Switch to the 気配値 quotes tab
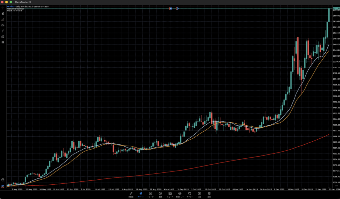Viewport: 340px width, 199px height. (x=131, y=194)
